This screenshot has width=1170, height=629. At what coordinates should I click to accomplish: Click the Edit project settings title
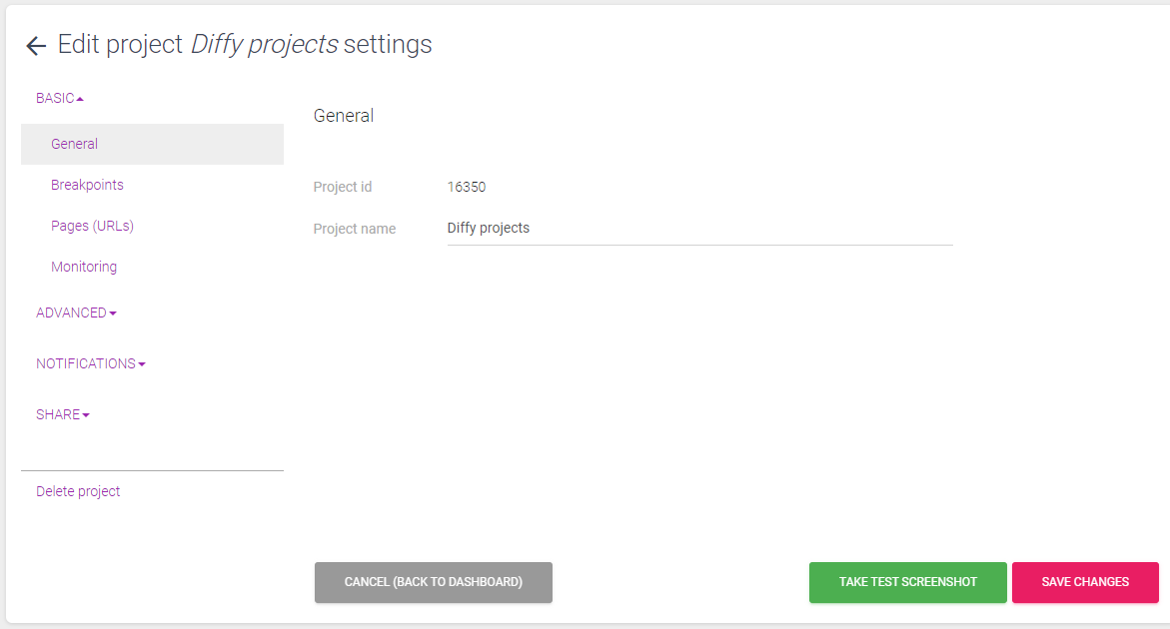[245, 44]
